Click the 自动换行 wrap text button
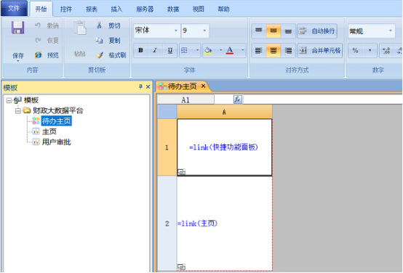 click(x=317, y=31)
